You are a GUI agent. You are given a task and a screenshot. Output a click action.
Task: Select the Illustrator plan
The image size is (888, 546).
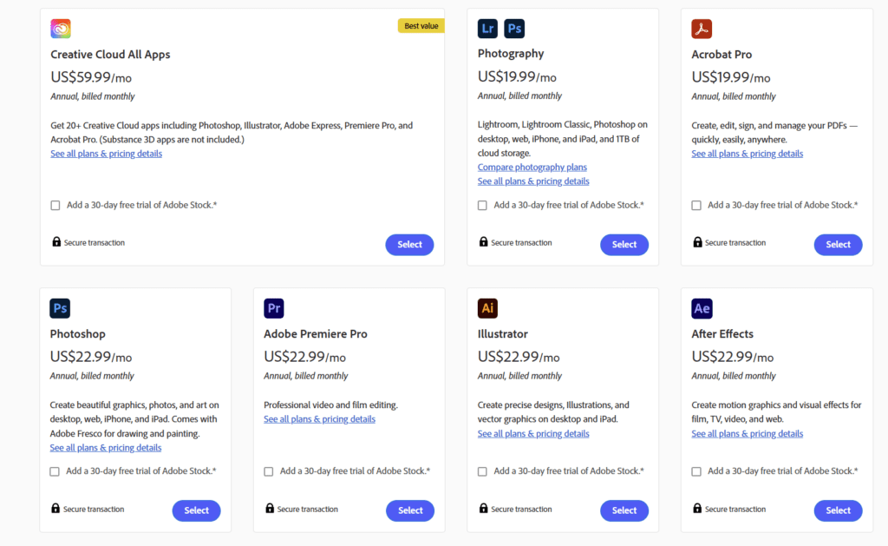click(624, 510)
